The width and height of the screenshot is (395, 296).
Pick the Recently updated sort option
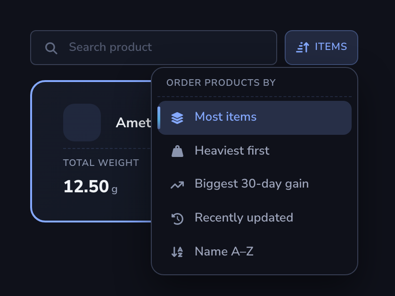(x=255, y=218)
